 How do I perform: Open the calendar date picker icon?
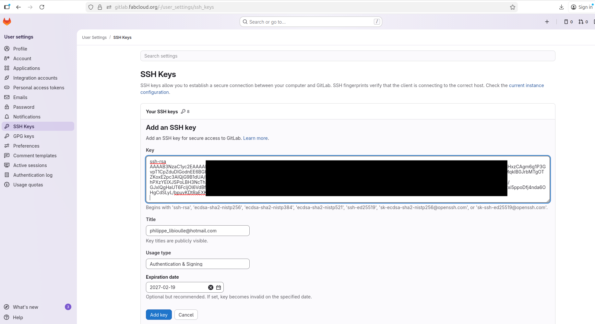click(219, 287)
